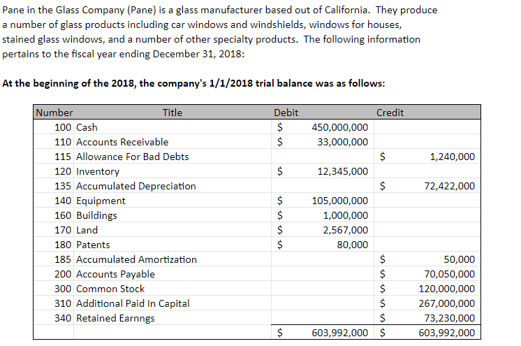
Task: Click the debit total 603,992,000
Action: [340, 333]
